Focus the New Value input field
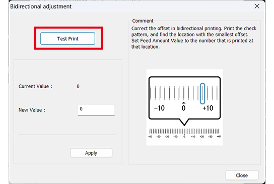274x184 pixels. (x=96, y=110)
